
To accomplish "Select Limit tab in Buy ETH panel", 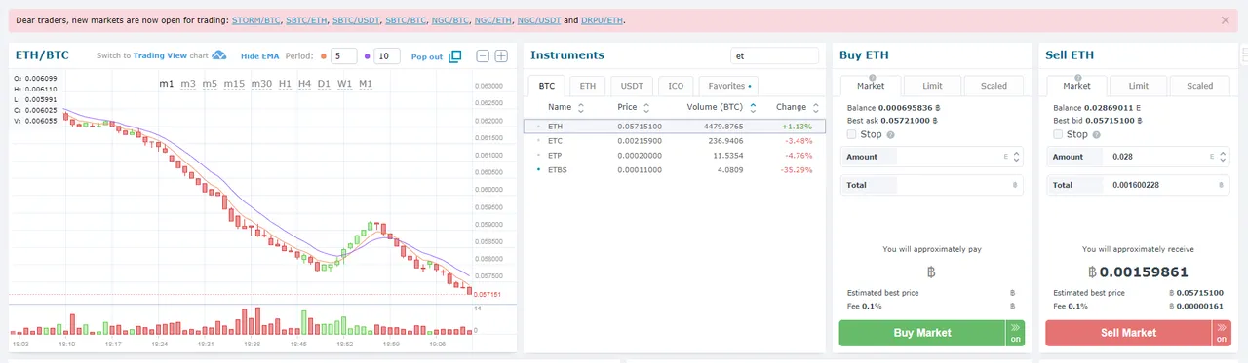I will tap(932, 86).
